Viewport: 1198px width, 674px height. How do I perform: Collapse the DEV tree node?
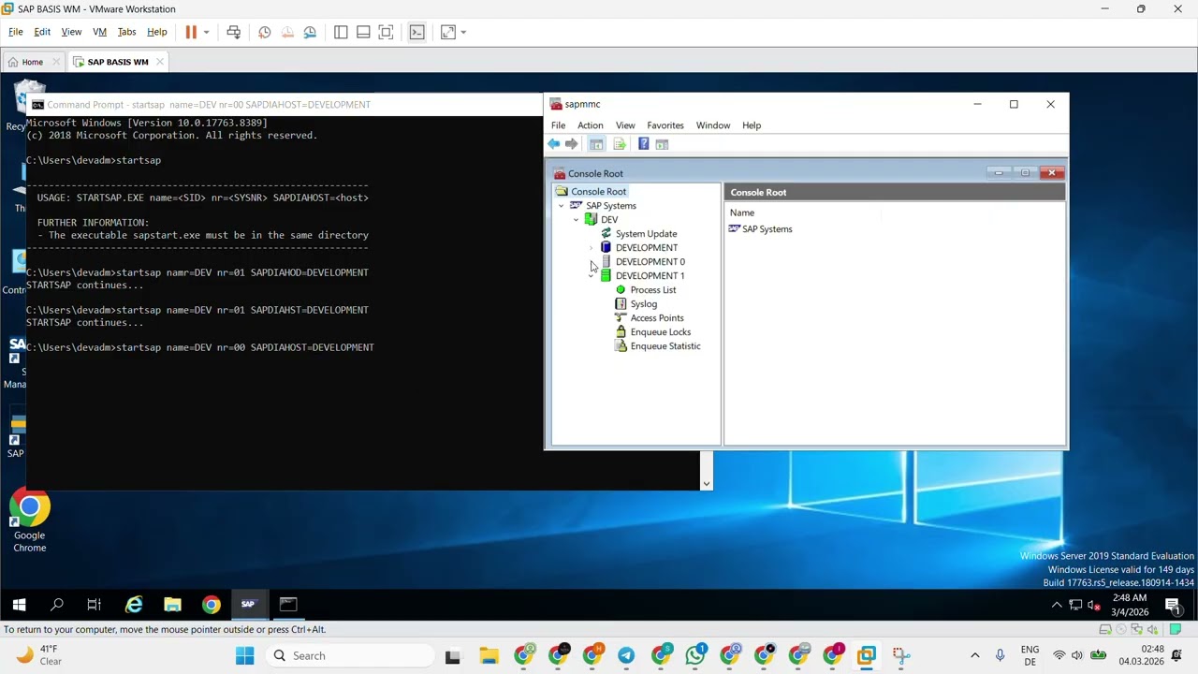[577, 220]
